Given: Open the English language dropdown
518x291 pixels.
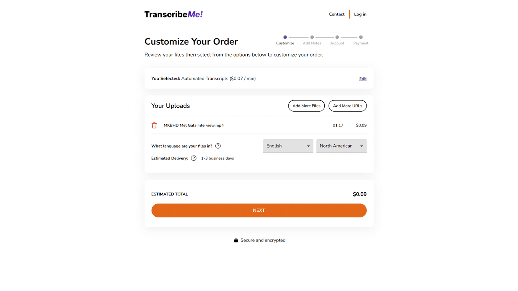Looking at the screenshot, I should click(x=288, y=146).
